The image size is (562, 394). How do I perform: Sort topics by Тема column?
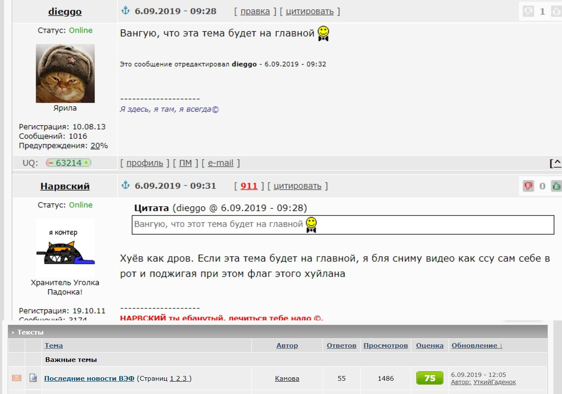(54, 346)
